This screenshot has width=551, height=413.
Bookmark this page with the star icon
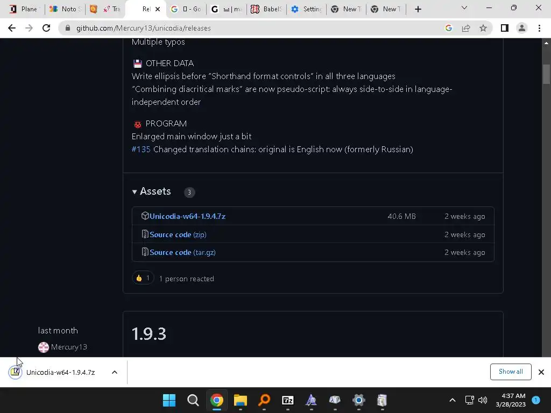pos(483,28)
